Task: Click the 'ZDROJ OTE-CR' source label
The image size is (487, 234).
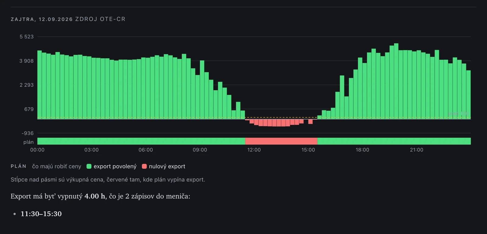Action: point(100,19)
